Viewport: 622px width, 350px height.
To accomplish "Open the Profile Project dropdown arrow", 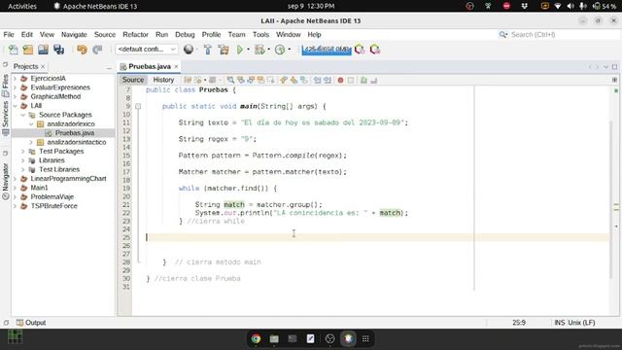I will click(x=290, y=50).
